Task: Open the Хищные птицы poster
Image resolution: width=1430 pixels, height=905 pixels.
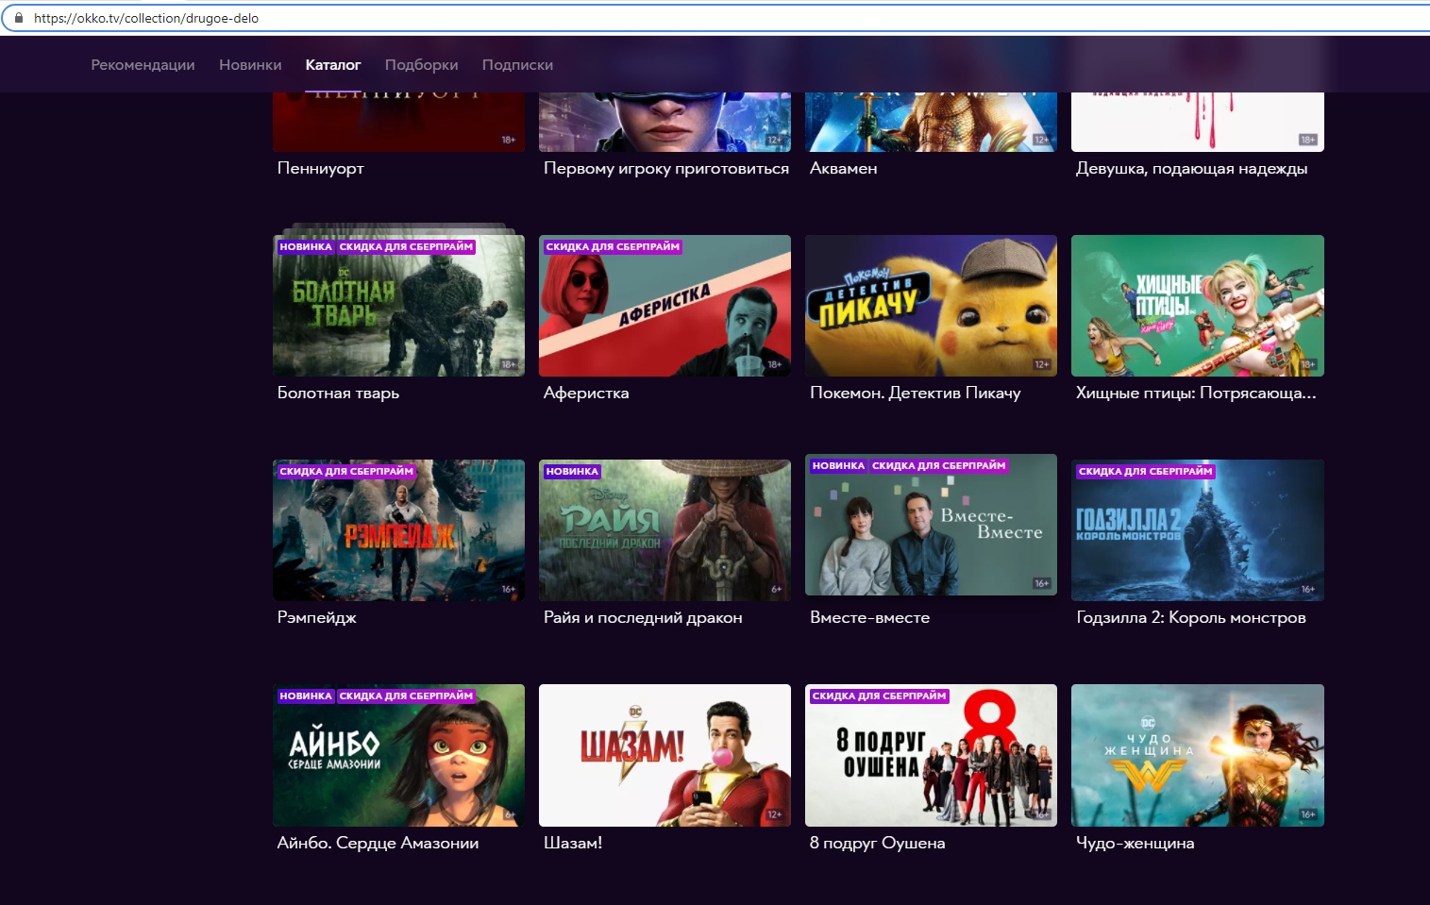Action: point(1197,306)
